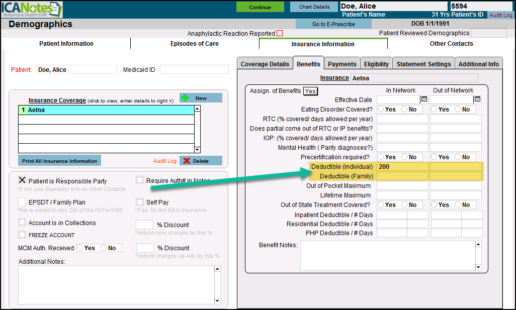Select Yes for In Network Precertification required
This screenshot has height=310, width=516.
pyautogui.click(x=381, y=157)
